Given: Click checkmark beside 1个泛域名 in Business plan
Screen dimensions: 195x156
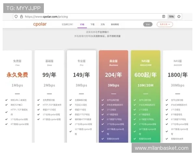Looking at the screenshot, I should pyautogui.click(x=103, y=110).
